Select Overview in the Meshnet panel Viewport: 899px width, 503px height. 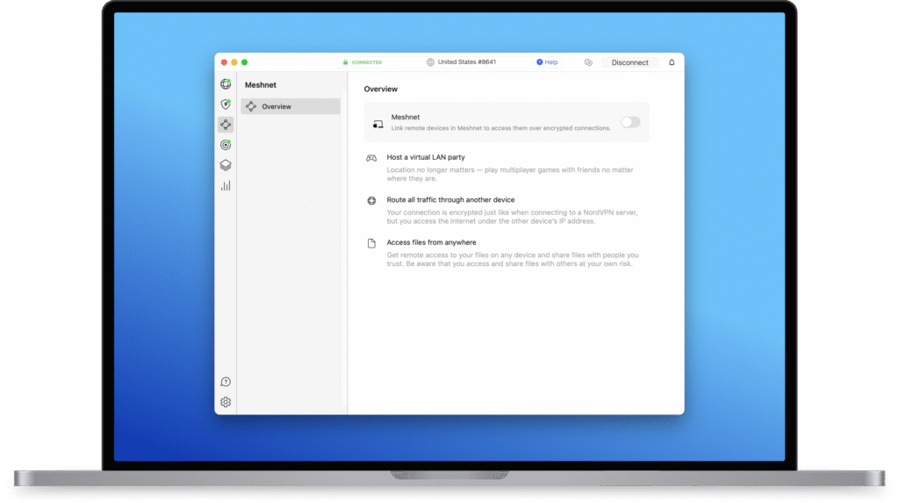[x=291, y=106]
